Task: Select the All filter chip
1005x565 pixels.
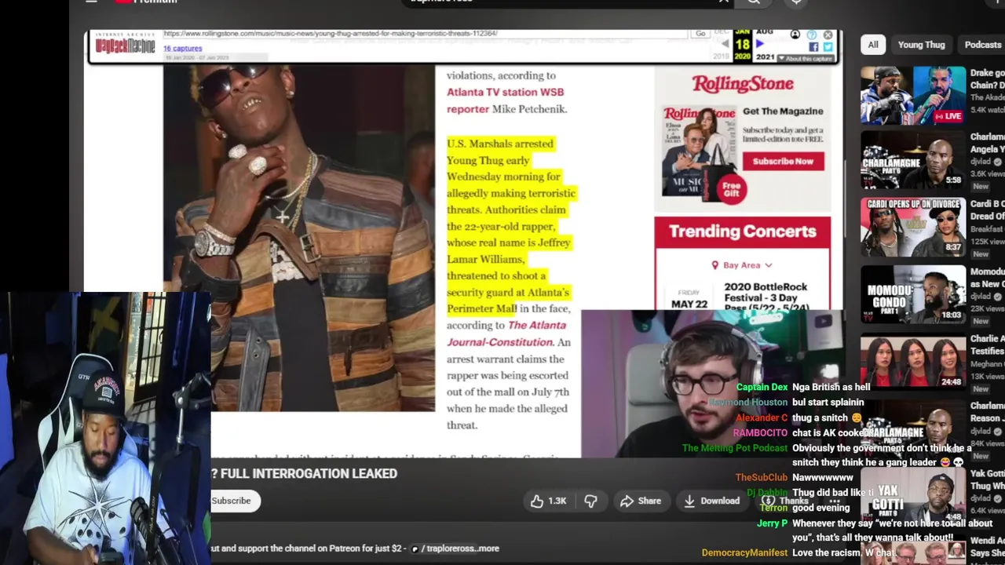Action: tap(873, 45)
